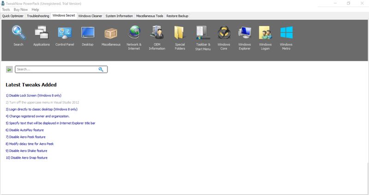Choose the Miscellaneous crate icon
The image size is (369, 195).
pyautogui.click(x=111, y=33)
